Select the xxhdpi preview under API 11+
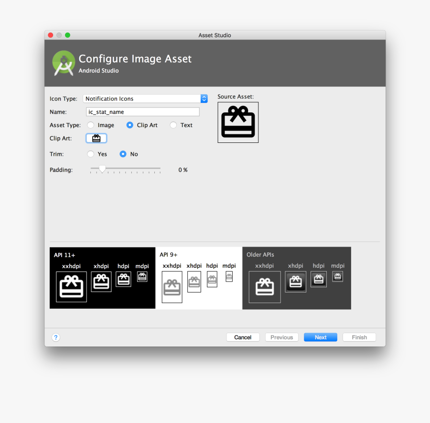Screen dimensions: 430x423 71,287
